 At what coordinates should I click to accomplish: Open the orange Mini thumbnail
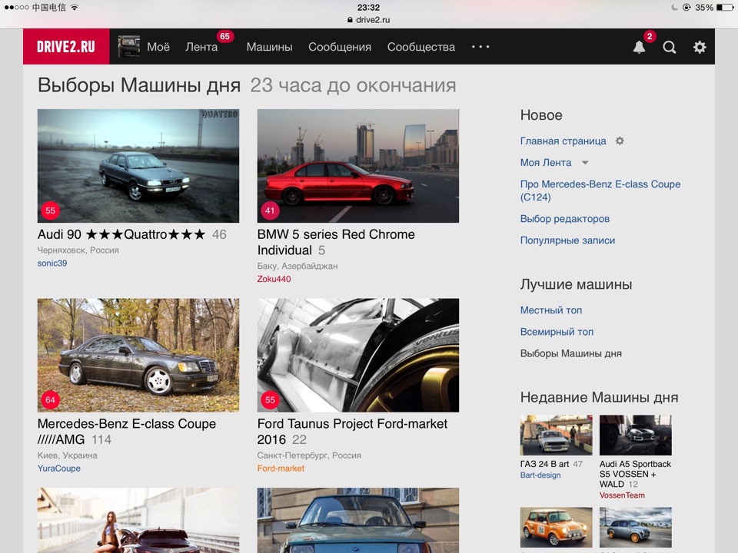(557, 527)
